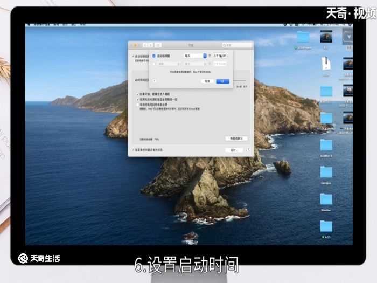
Task: Toggle the 启动或唤醒 checkbox
Action: [154, 56]
